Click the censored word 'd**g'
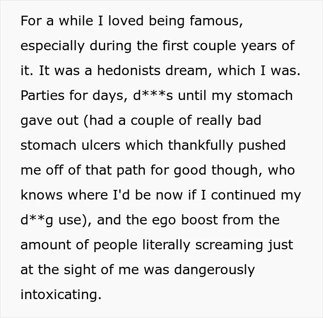Image resolution: width=323 pixels, height=318 pixels. click(x=37, y=221)
